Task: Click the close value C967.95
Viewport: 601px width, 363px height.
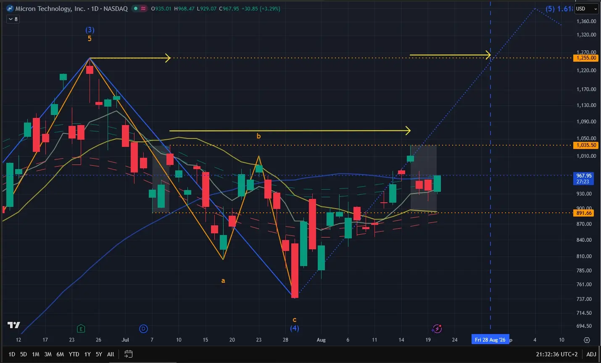Action: tap(229, 8)
